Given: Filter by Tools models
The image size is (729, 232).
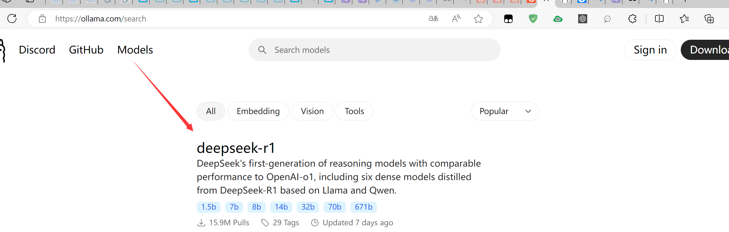Looking at the screenshot, I should point(354,111).
